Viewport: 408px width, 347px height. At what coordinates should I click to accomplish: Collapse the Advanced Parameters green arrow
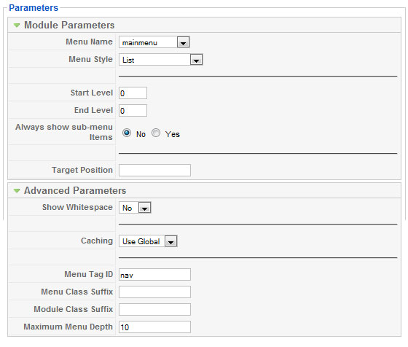click(17, 191)
